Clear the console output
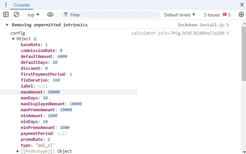 [x=16, y=14]
